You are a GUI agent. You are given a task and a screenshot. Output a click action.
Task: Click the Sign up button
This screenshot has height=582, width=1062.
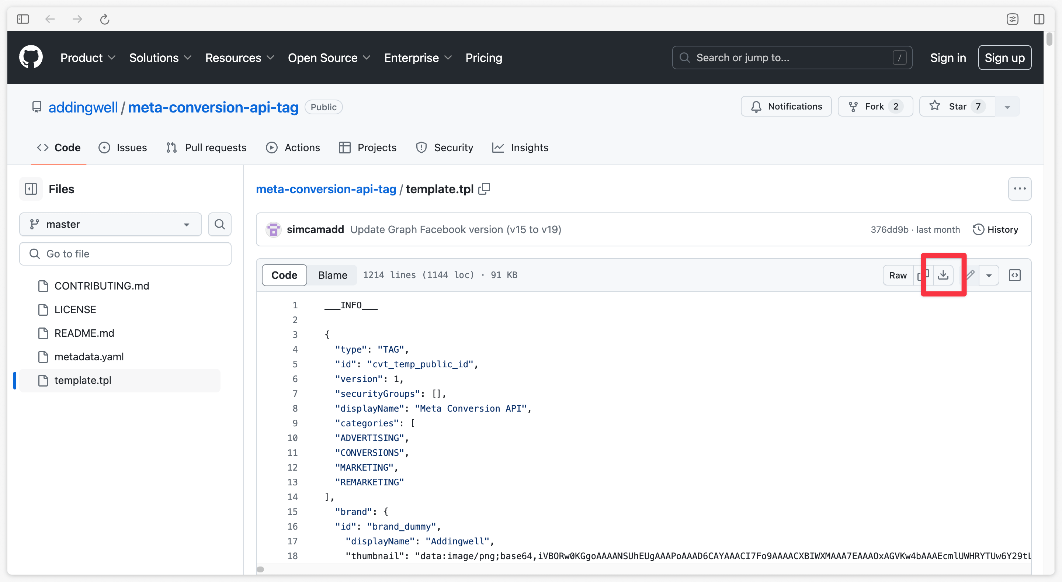point(1005,57)
